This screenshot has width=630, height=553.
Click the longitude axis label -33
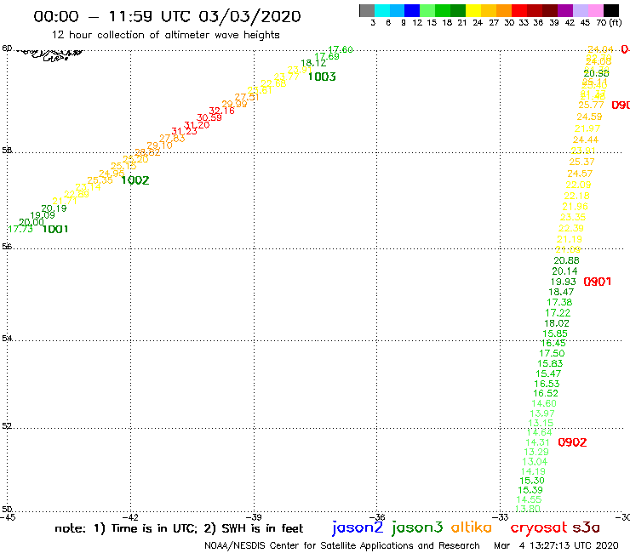click(501, 517)
